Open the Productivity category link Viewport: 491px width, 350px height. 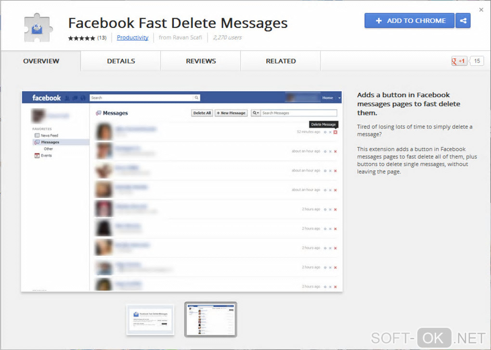(132, 37)
